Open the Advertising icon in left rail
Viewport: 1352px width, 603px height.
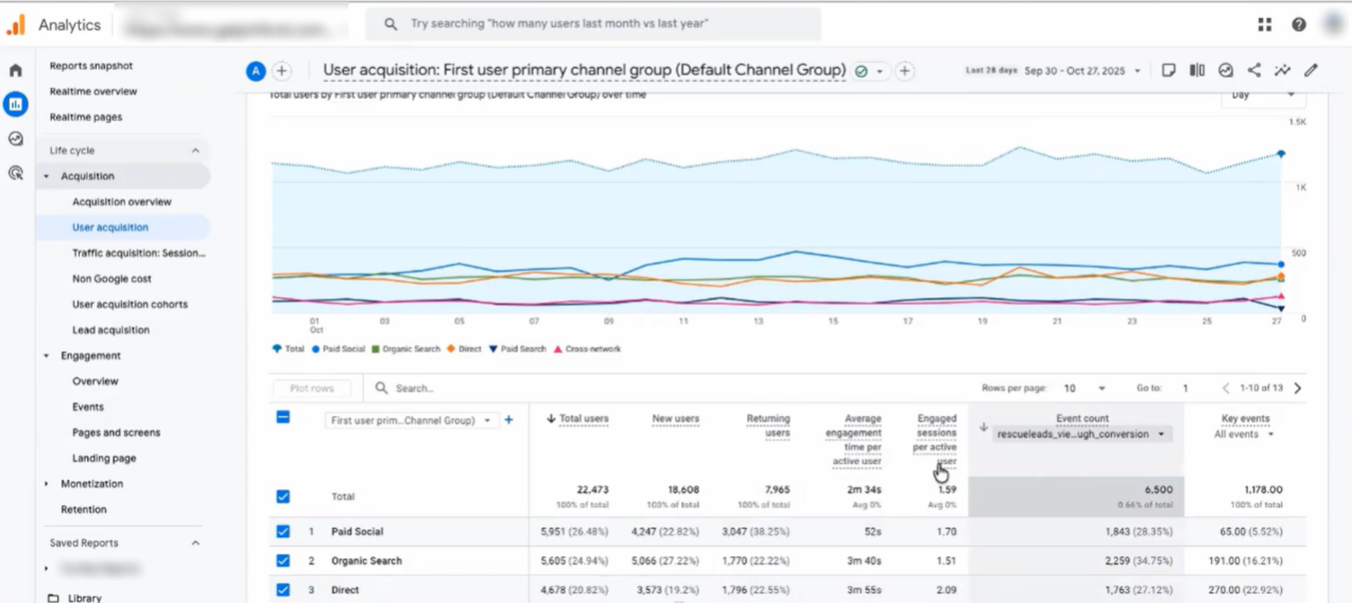pyautogui.click(x=16, y=173)
